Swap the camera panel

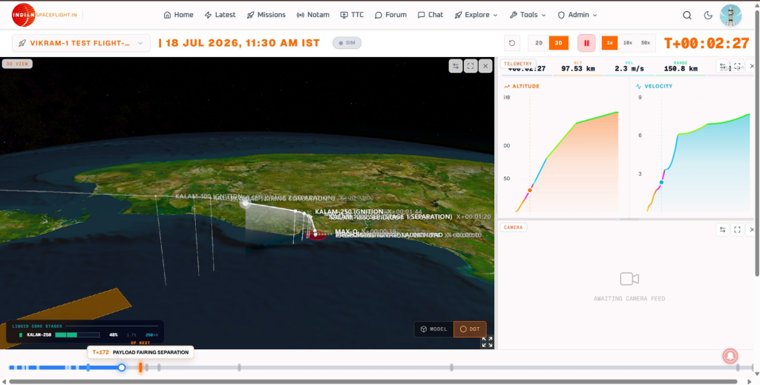point(722,230)
